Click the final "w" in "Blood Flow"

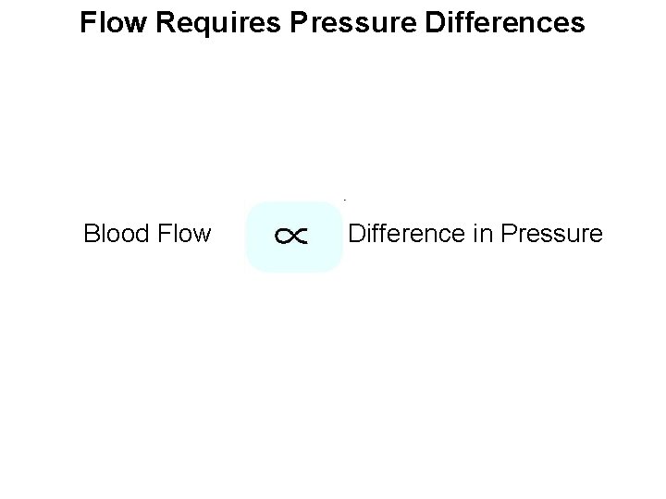click(x=203, y=236)
